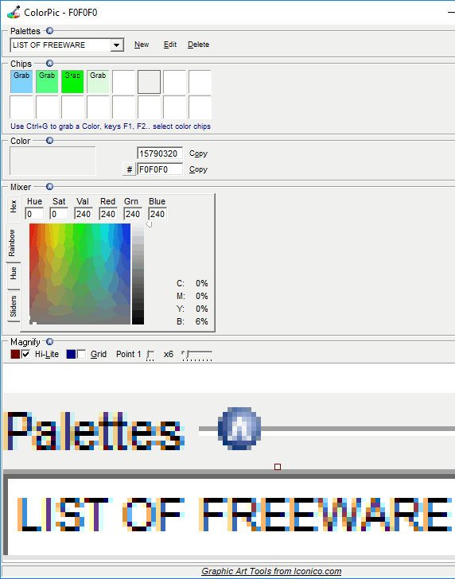Click the hex value field F0F0F0
The image size is (455, 579).
coord(160,169)
